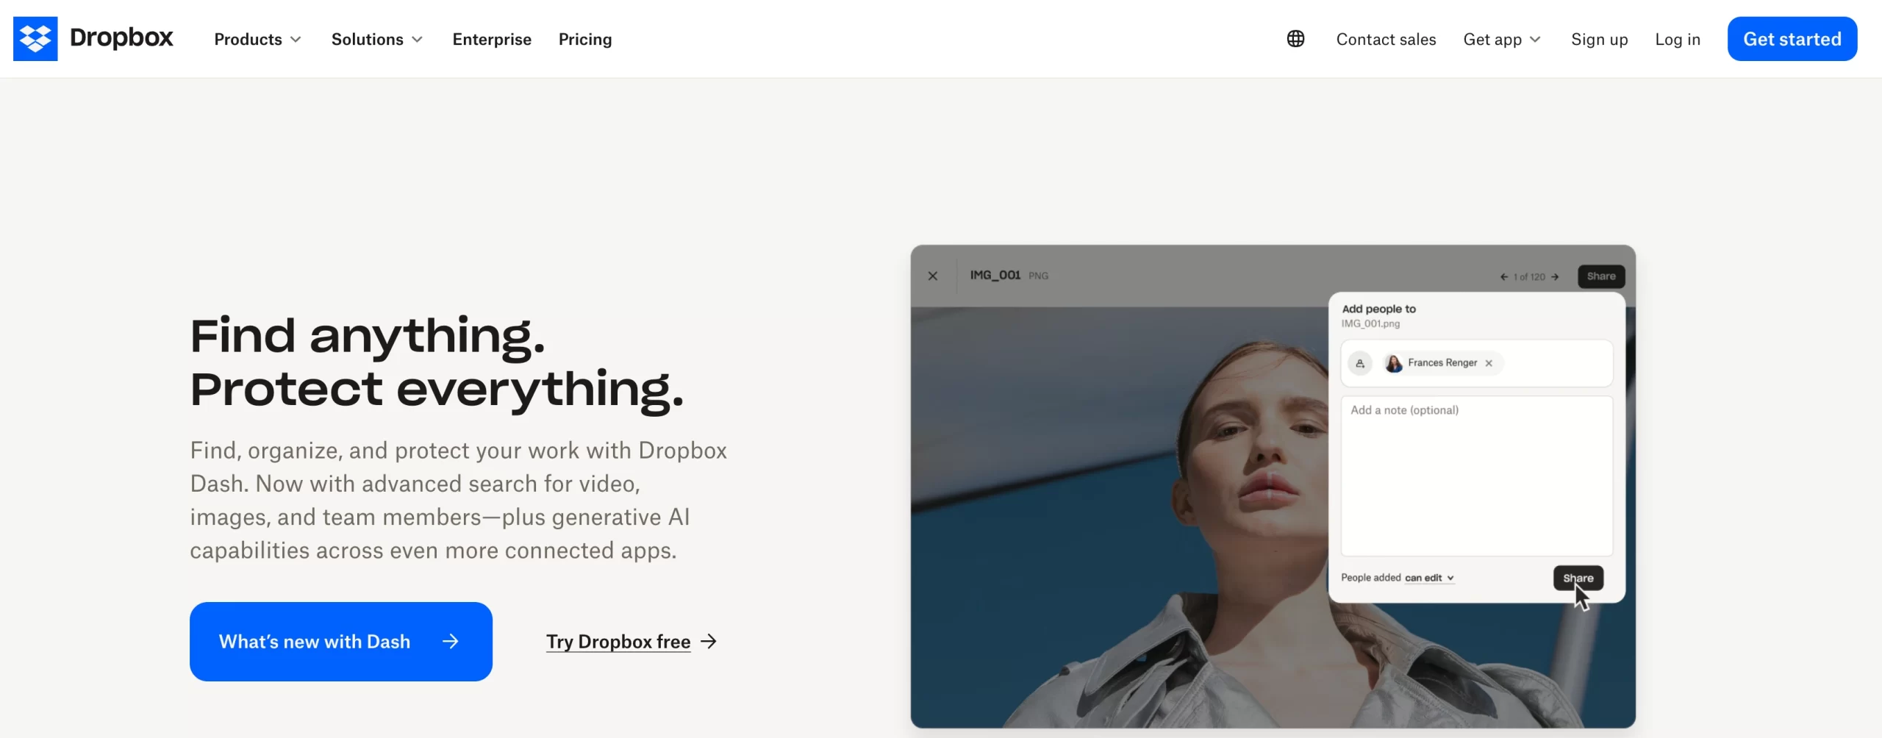Click the arrow on Try Dropbox free

(x=709, y=641)
